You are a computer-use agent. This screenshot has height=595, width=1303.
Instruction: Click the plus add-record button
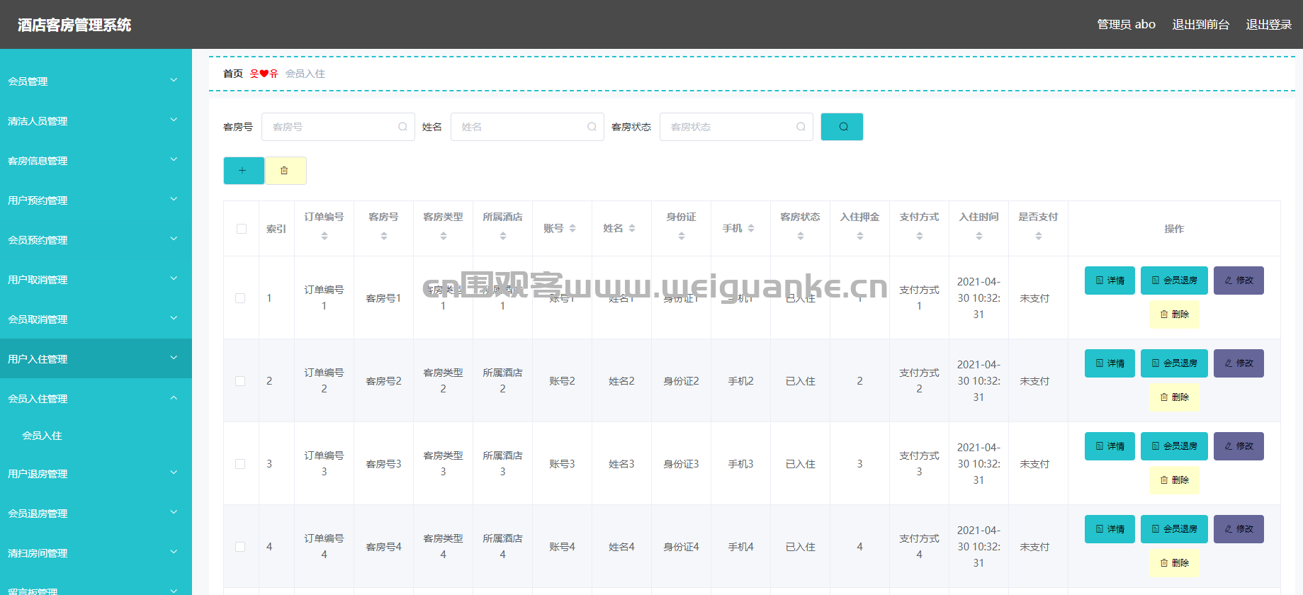point(243,171)
